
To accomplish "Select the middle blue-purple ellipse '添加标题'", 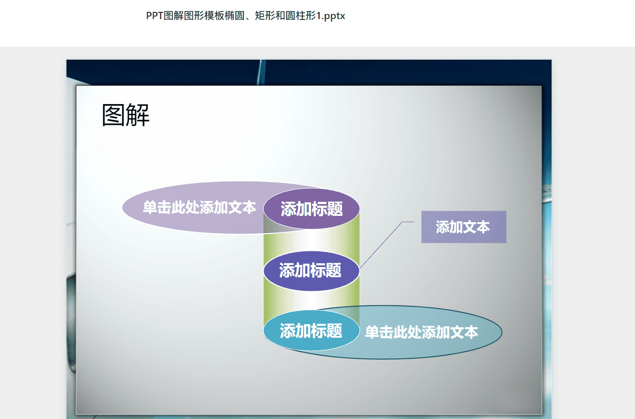I will [x=311, y=271].
